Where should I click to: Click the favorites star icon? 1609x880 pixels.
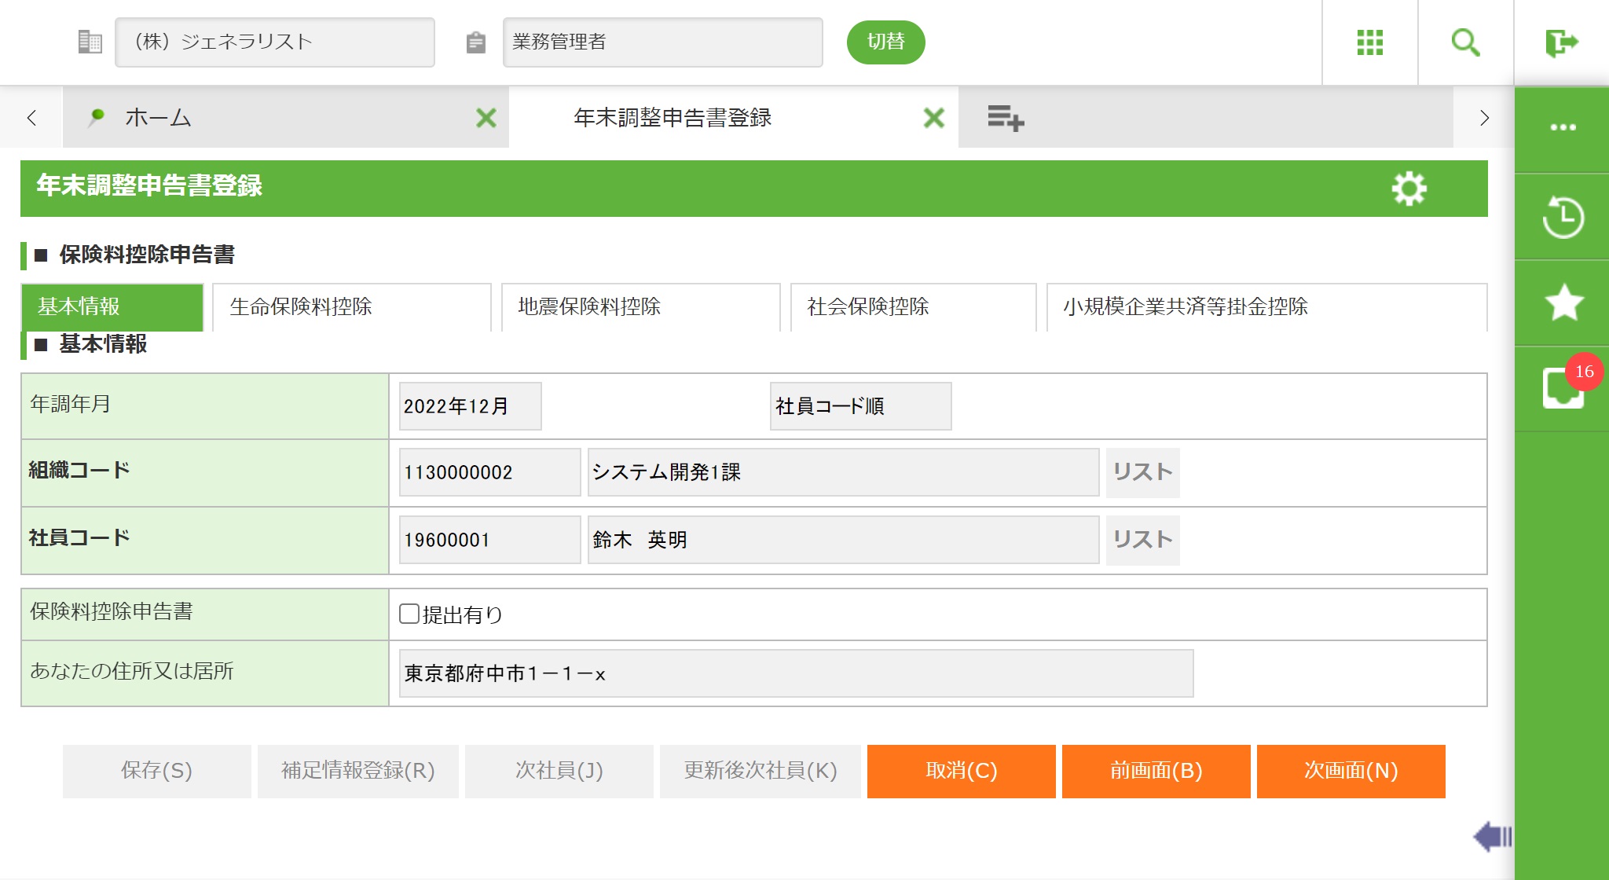coord(1563,302)
